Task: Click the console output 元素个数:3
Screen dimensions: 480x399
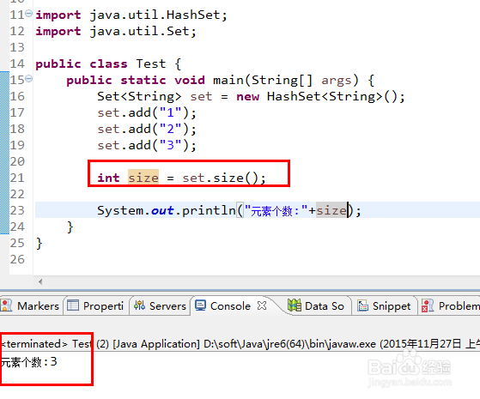Action: (29, 362)
